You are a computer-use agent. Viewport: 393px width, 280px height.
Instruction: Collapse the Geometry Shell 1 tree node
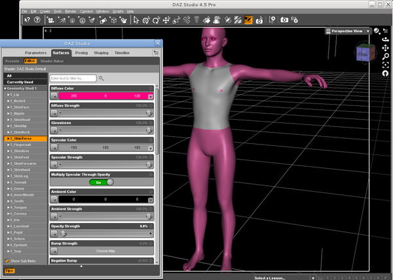click(5, 88)
